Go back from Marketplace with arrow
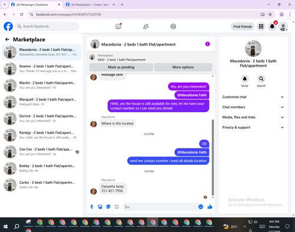 (x=7, y=40)
